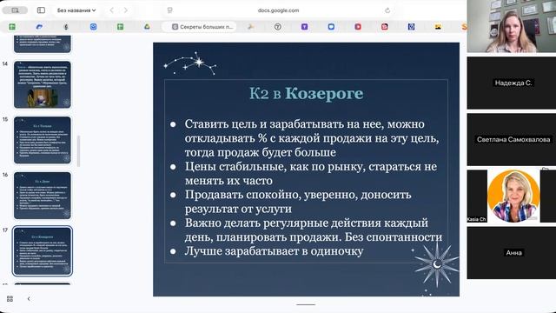The image size is (556, 313).
Task: Select the 'Светлана Самохвалова' participant tile
Action: [x=512, y=139]
